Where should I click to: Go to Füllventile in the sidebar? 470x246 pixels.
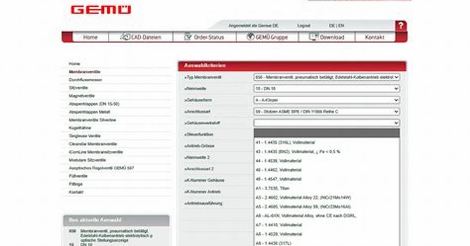[x=78, y=176]
